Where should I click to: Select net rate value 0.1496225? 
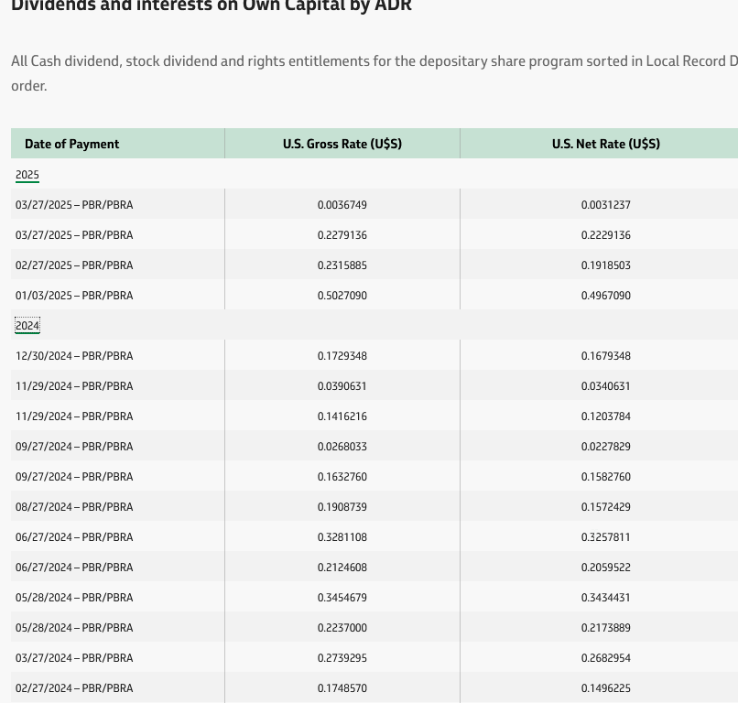tap(606, 688)
